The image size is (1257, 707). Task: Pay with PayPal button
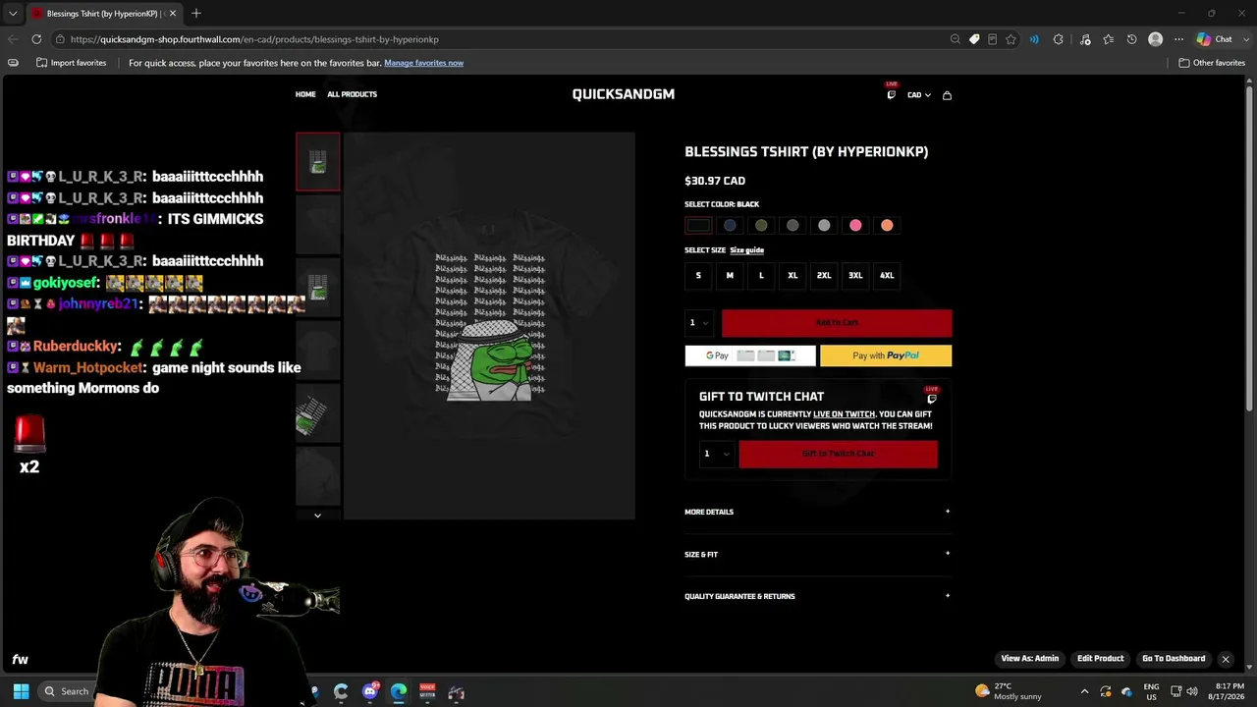[886, 355]
